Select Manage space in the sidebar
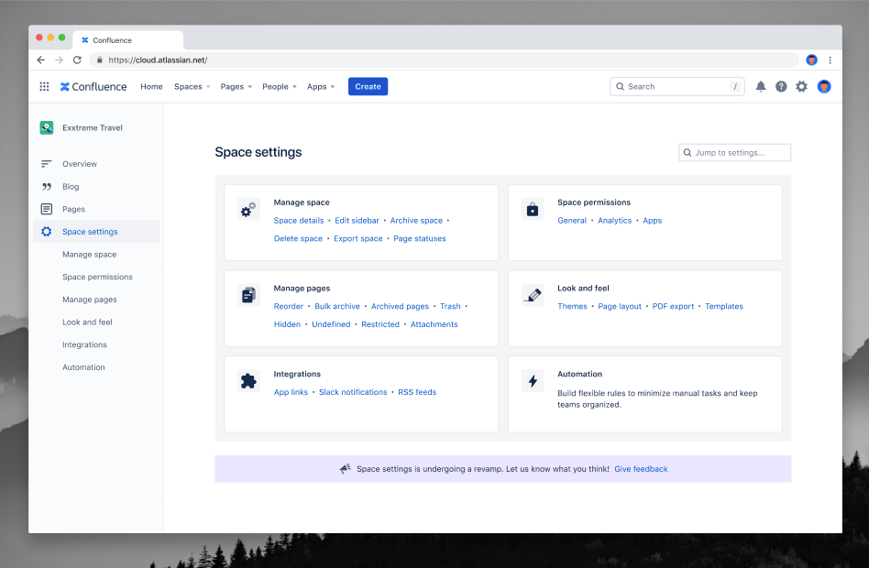Viewport: 869px width, 568px height. (x=89, y=255)
